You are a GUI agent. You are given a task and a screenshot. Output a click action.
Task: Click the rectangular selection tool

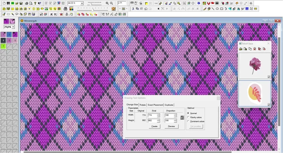(x=8, y=14)
